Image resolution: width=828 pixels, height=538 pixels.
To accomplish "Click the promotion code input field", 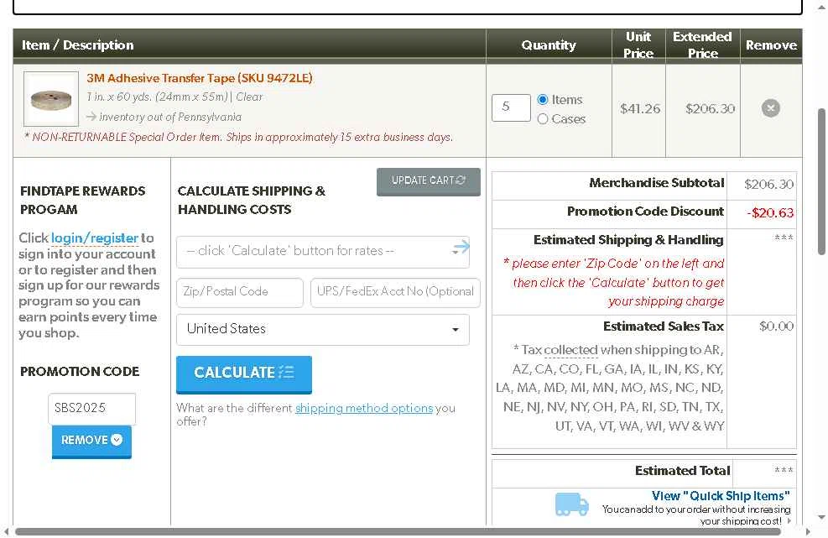I will pos(92,409).
